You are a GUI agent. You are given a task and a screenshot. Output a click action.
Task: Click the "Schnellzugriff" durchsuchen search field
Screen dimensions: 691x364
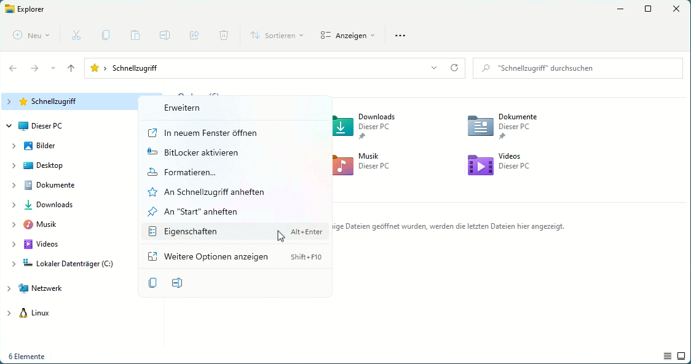pyautogui.click(x=578, y=68)
